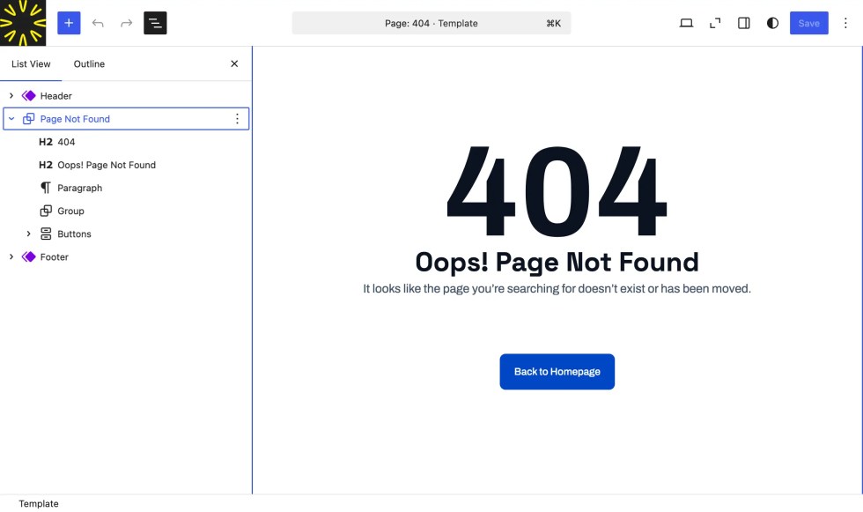Select the Footer row in list

pos(126,257)
